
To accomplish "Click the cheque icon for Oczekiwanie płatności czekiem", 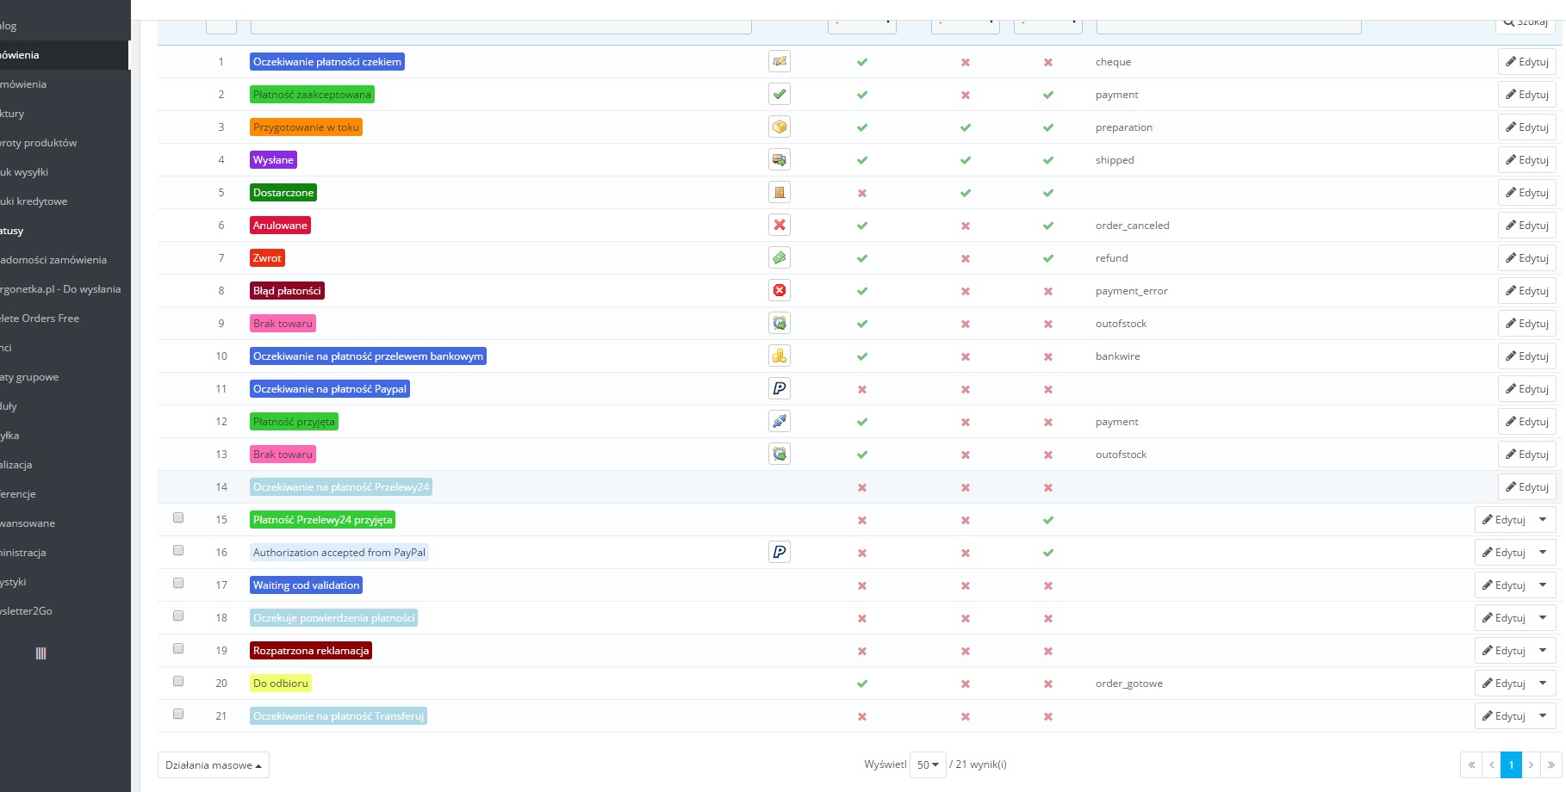I will click(x=780, y=61).
